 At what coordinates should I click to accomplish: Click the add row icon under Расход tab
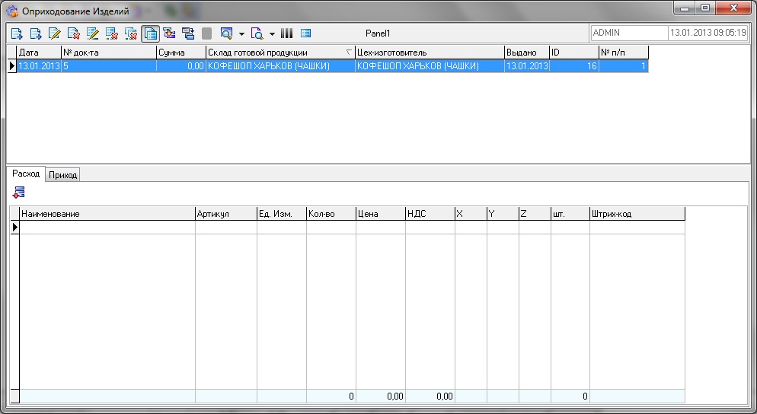(x=19, y=193)
